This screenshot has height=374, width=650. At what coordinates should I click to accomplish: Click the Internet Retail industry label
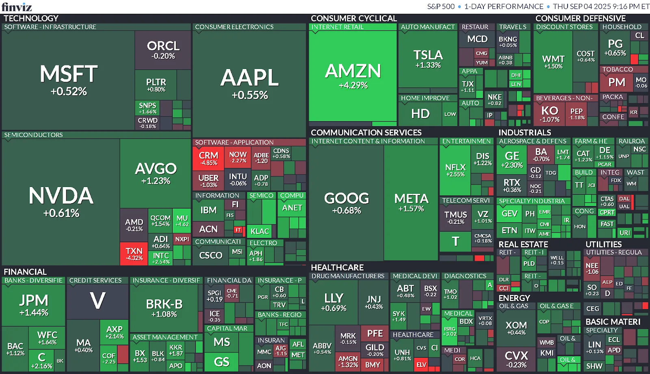(x=337, y=27)
